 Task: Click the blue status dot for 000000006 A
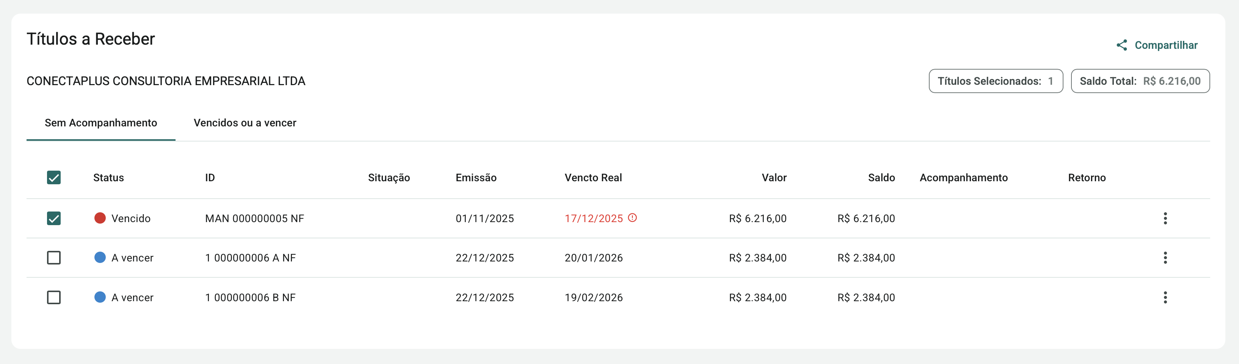pos(100,258)
